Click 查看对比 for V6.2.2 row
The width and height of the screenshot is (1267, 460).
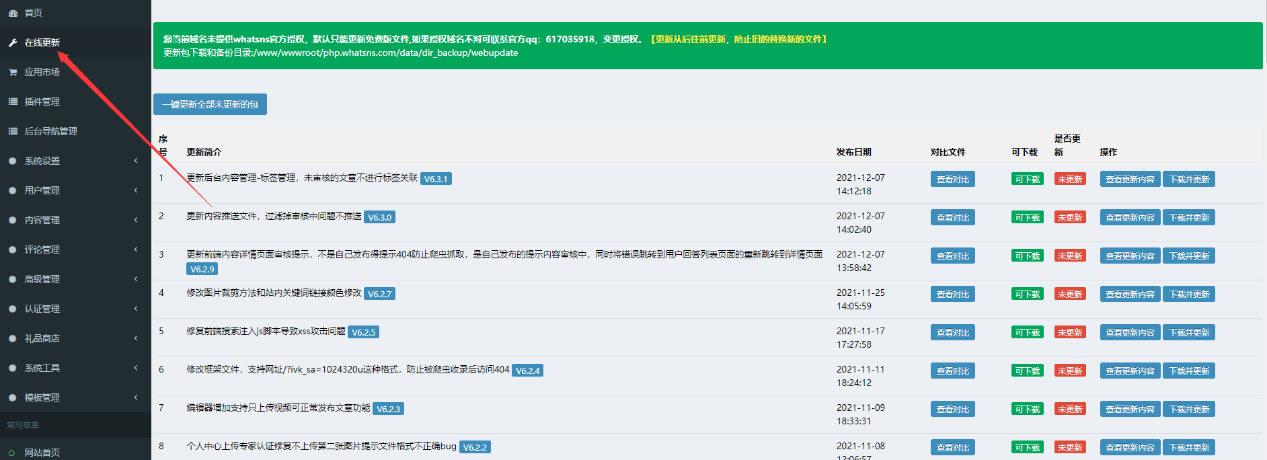point(953,448)
